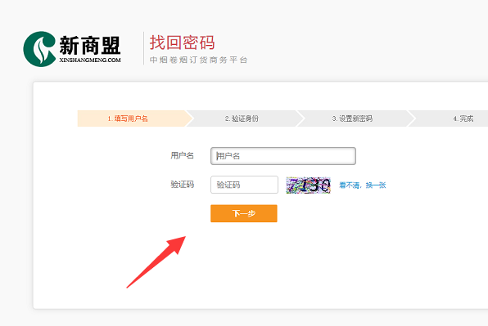Focus the 用户名 input field
This screenshot has width=488, height=326.
(x=283, y=156)
